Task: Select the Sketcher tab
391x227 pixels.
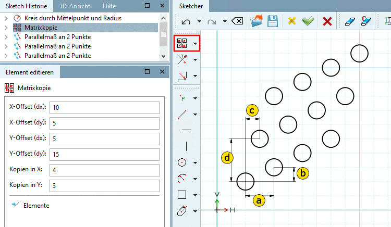Action: (191, 6)
